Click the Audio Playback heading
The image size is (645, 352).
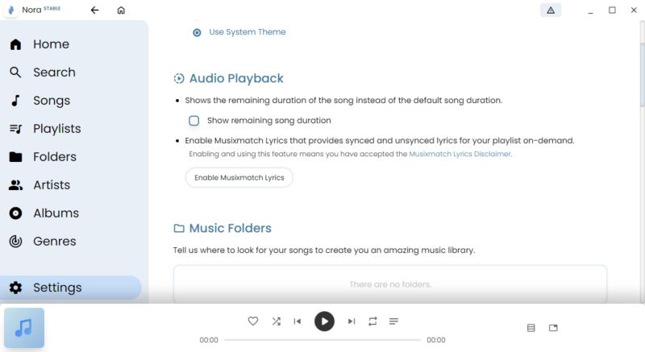click(x=236, y=78)
